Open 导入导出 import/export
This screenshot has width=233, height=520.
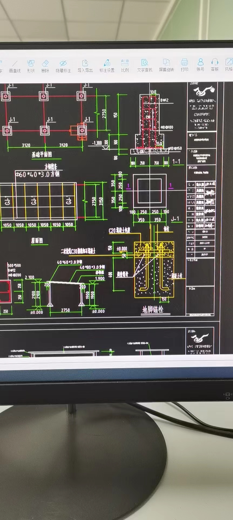click(85, 66)
